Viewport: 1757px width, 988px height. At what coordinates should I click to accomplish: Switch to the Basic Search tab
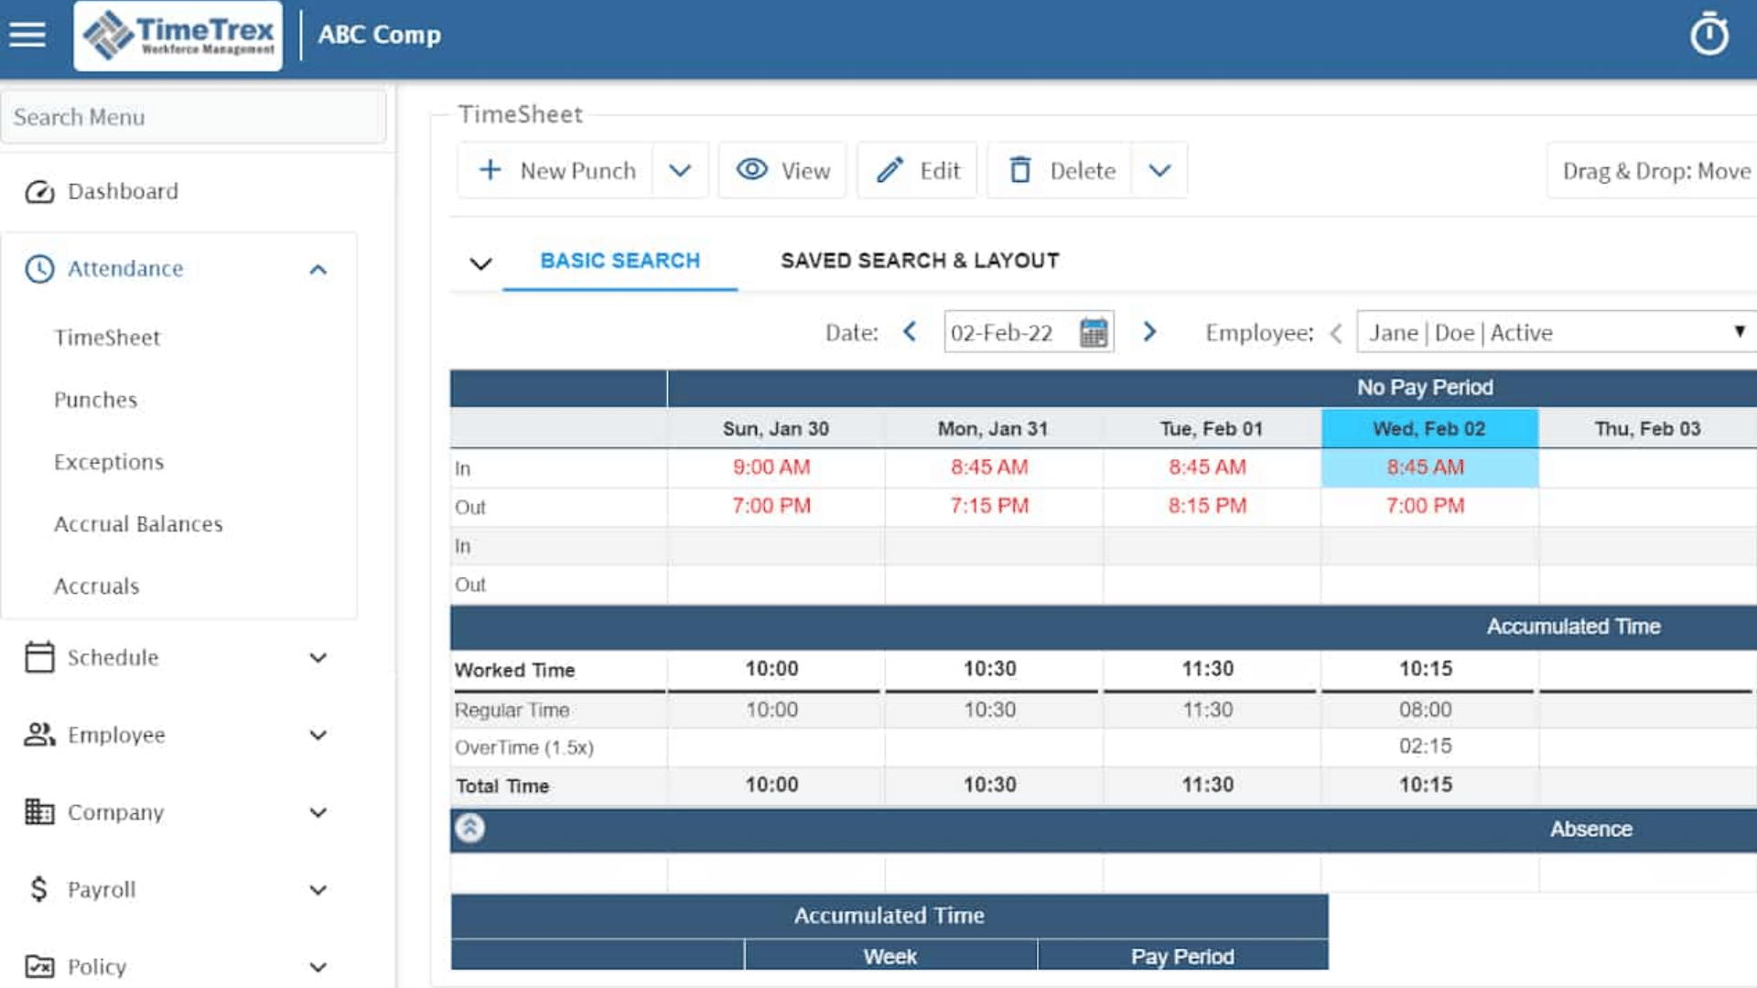620,261
